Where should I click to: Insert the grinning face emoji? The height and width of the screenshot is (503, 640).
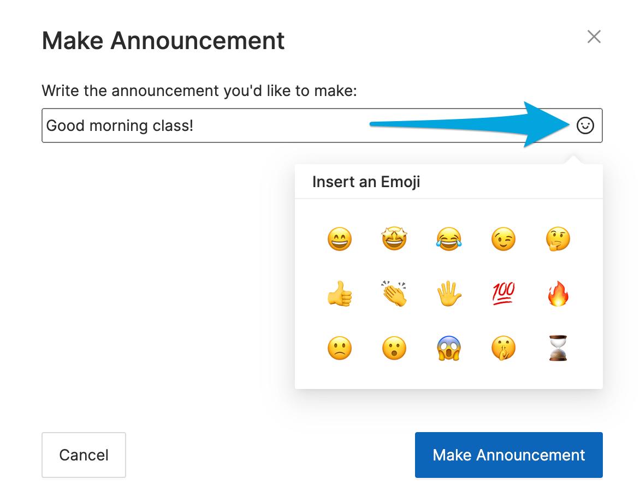coord(340,238)
